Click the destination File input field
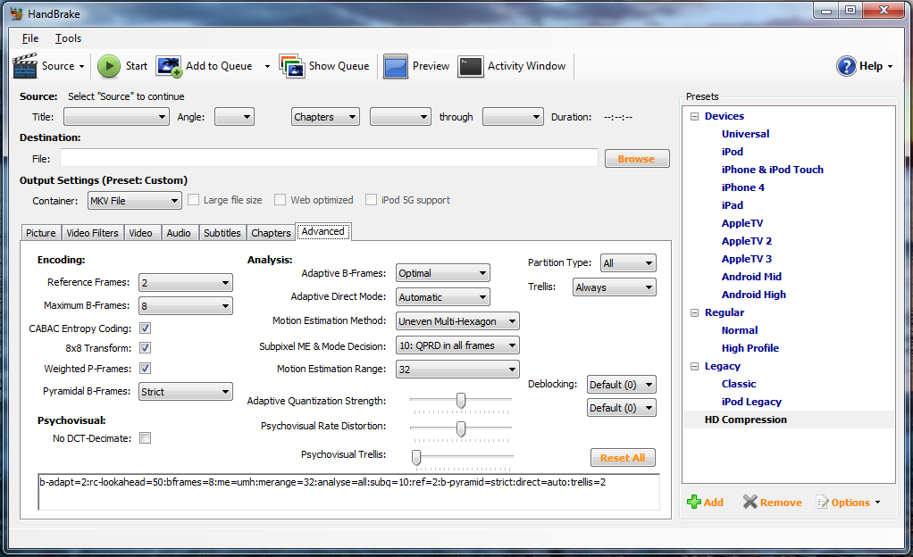 click(x=329, y=158)
